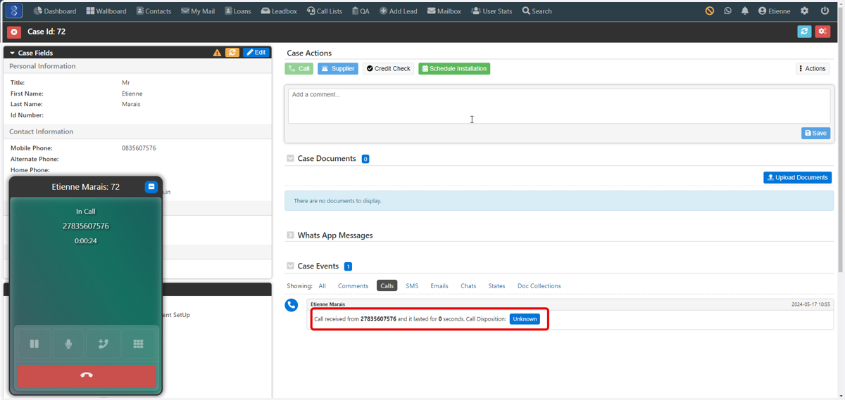Click the green Call button
Viewport: 845px width, 400px height.
[x=299, y=69]
